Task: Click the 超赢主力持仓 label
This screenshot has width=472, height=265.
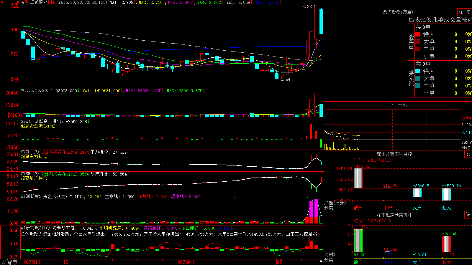Action: (34, 156)
